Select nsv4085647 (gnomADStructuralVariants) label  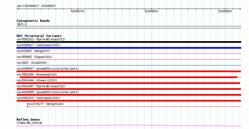point(48,69)
